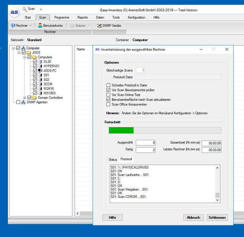
Task: Click the Protokoll Datei field
Action: click(x=178, y=77)
